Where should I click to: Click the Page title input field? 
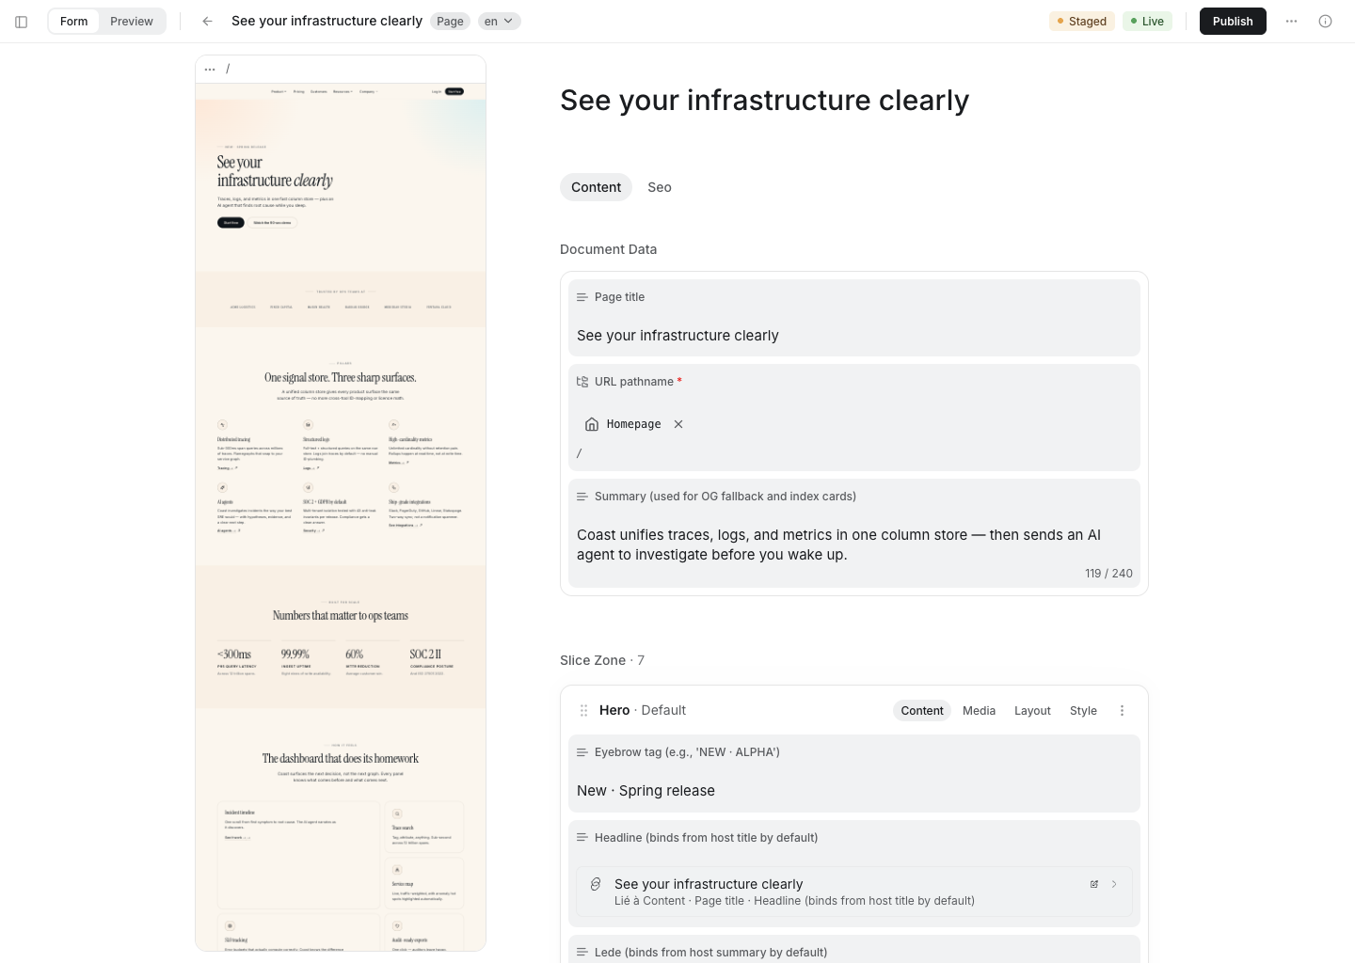(x=854, y=336)
